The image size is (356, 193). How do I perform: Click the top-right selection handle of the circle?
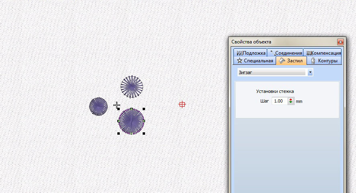pyautogui.click(x=144, y=109)
